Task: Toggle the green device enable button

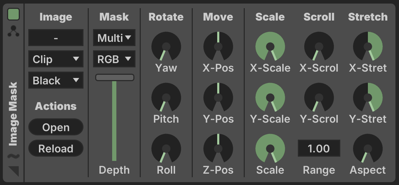Action: [x=13, y=14]
